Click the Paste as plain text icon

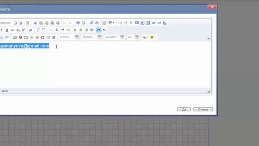point(52,23)
